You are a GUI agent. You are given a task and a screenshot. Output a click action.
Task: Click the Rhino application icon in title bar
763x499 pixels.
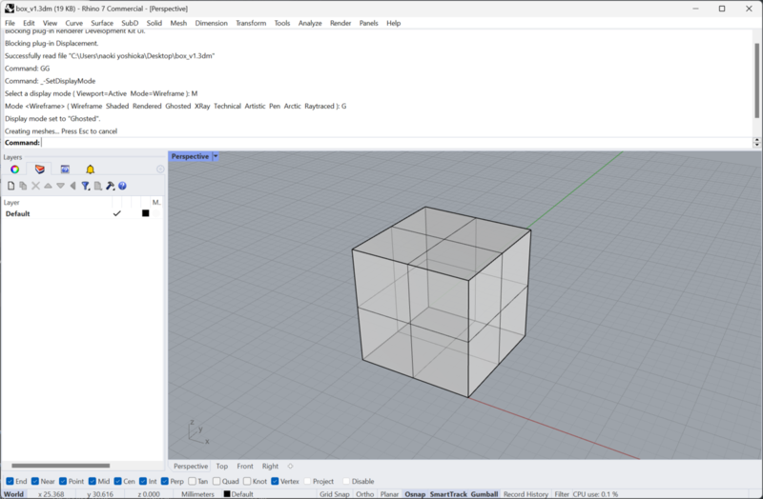[10, 9]
